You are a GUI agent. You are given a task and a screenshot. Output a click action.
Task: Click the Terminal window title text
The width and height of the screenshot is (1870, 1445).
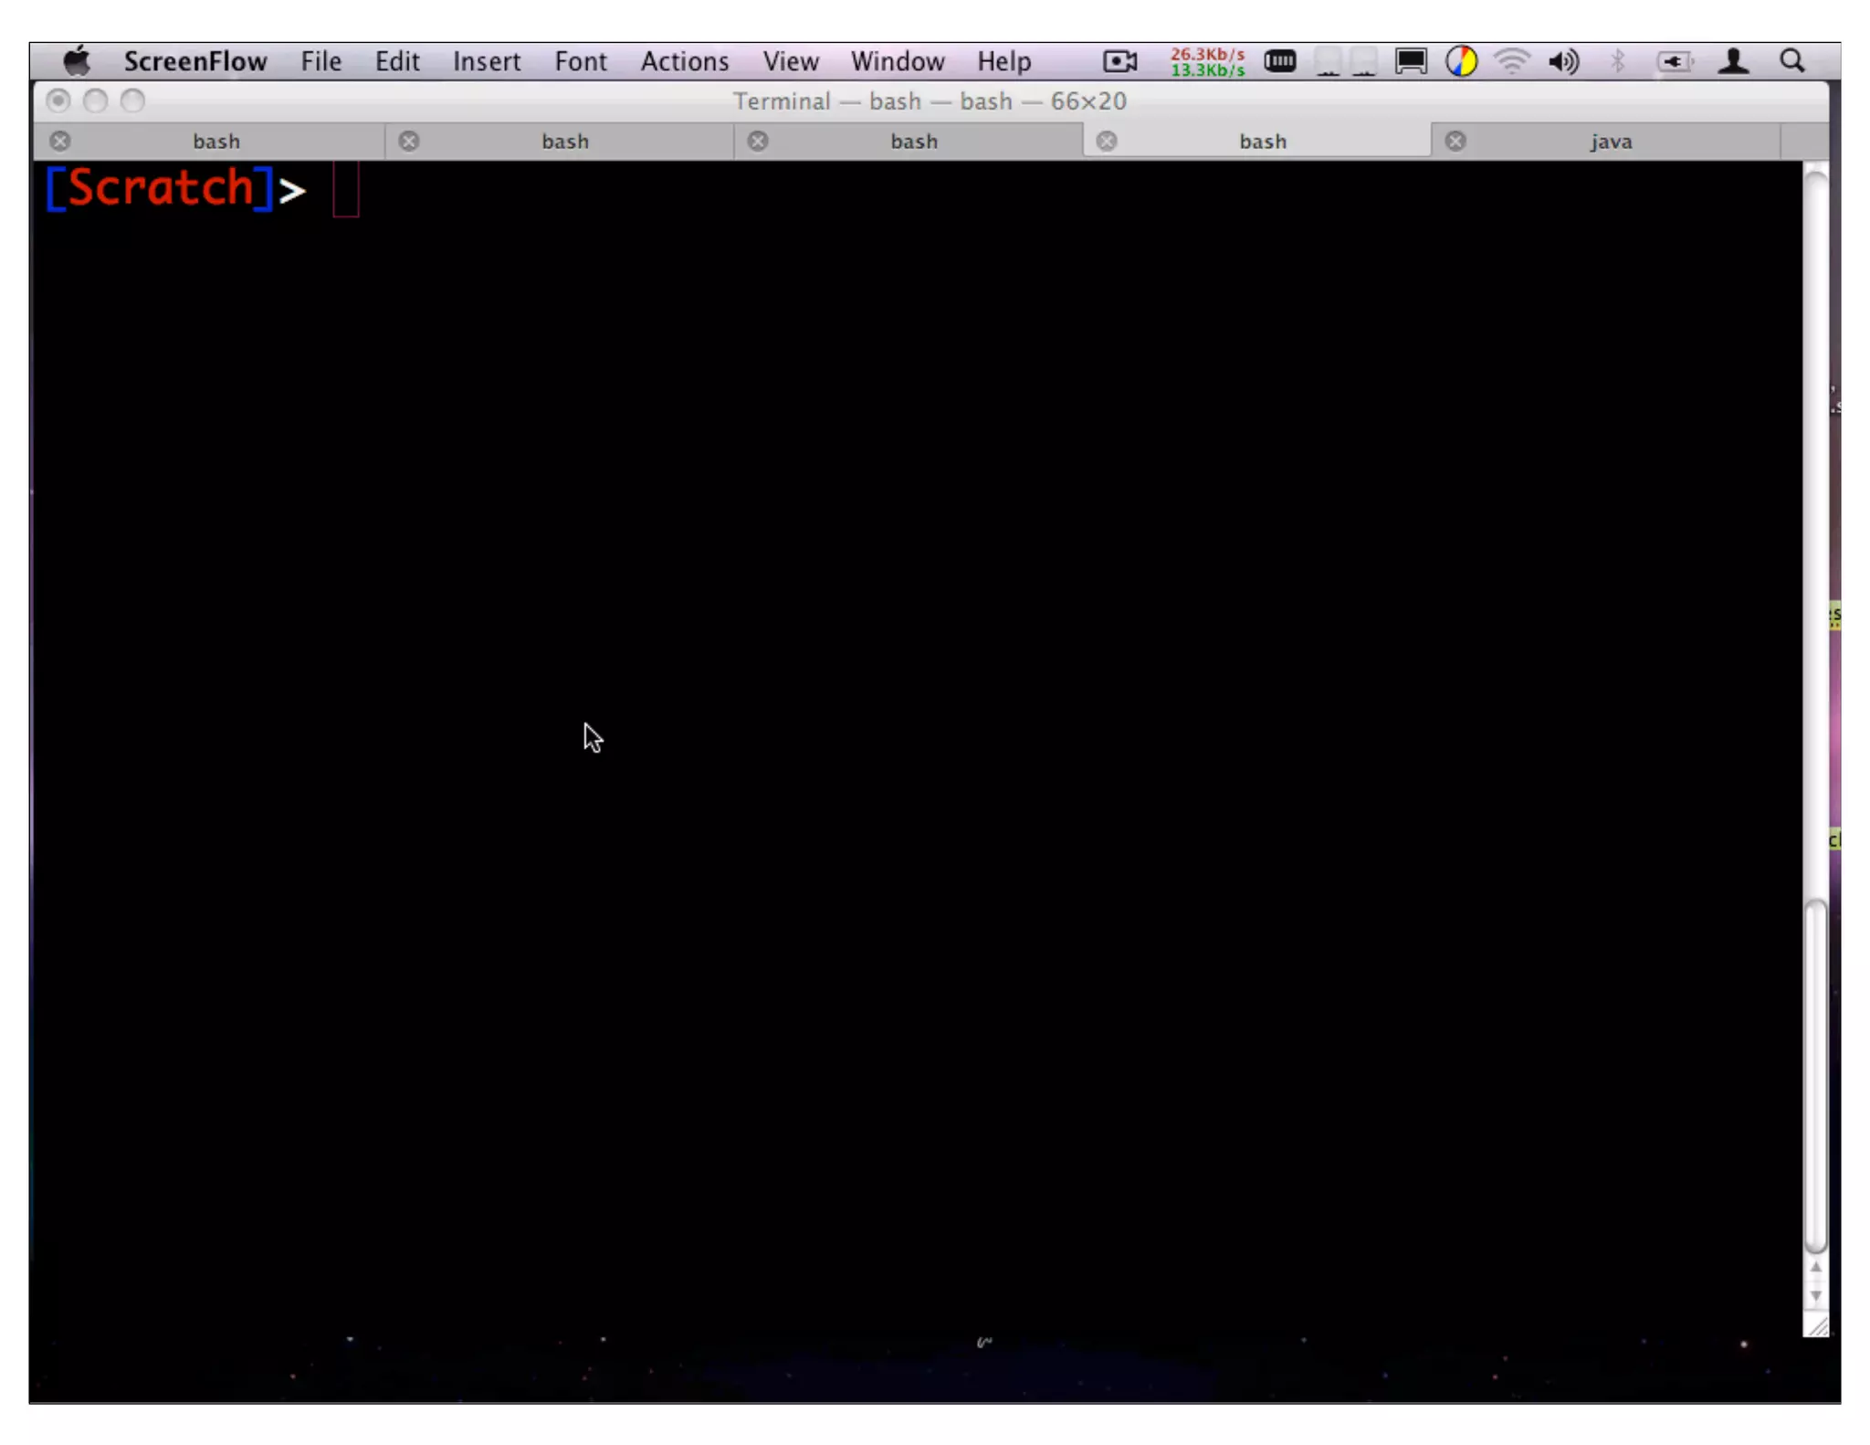[x=930, y=101]
